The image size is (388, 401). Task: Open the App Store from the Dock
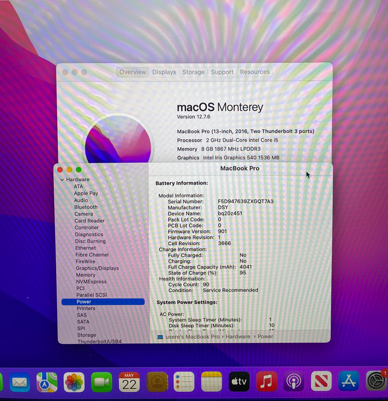[349, 381]
